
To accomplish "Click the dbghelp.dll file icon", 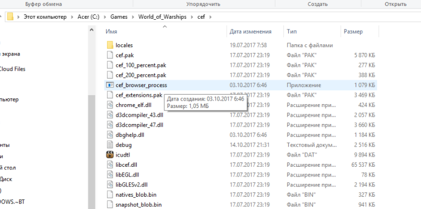I will pos(110,135).
